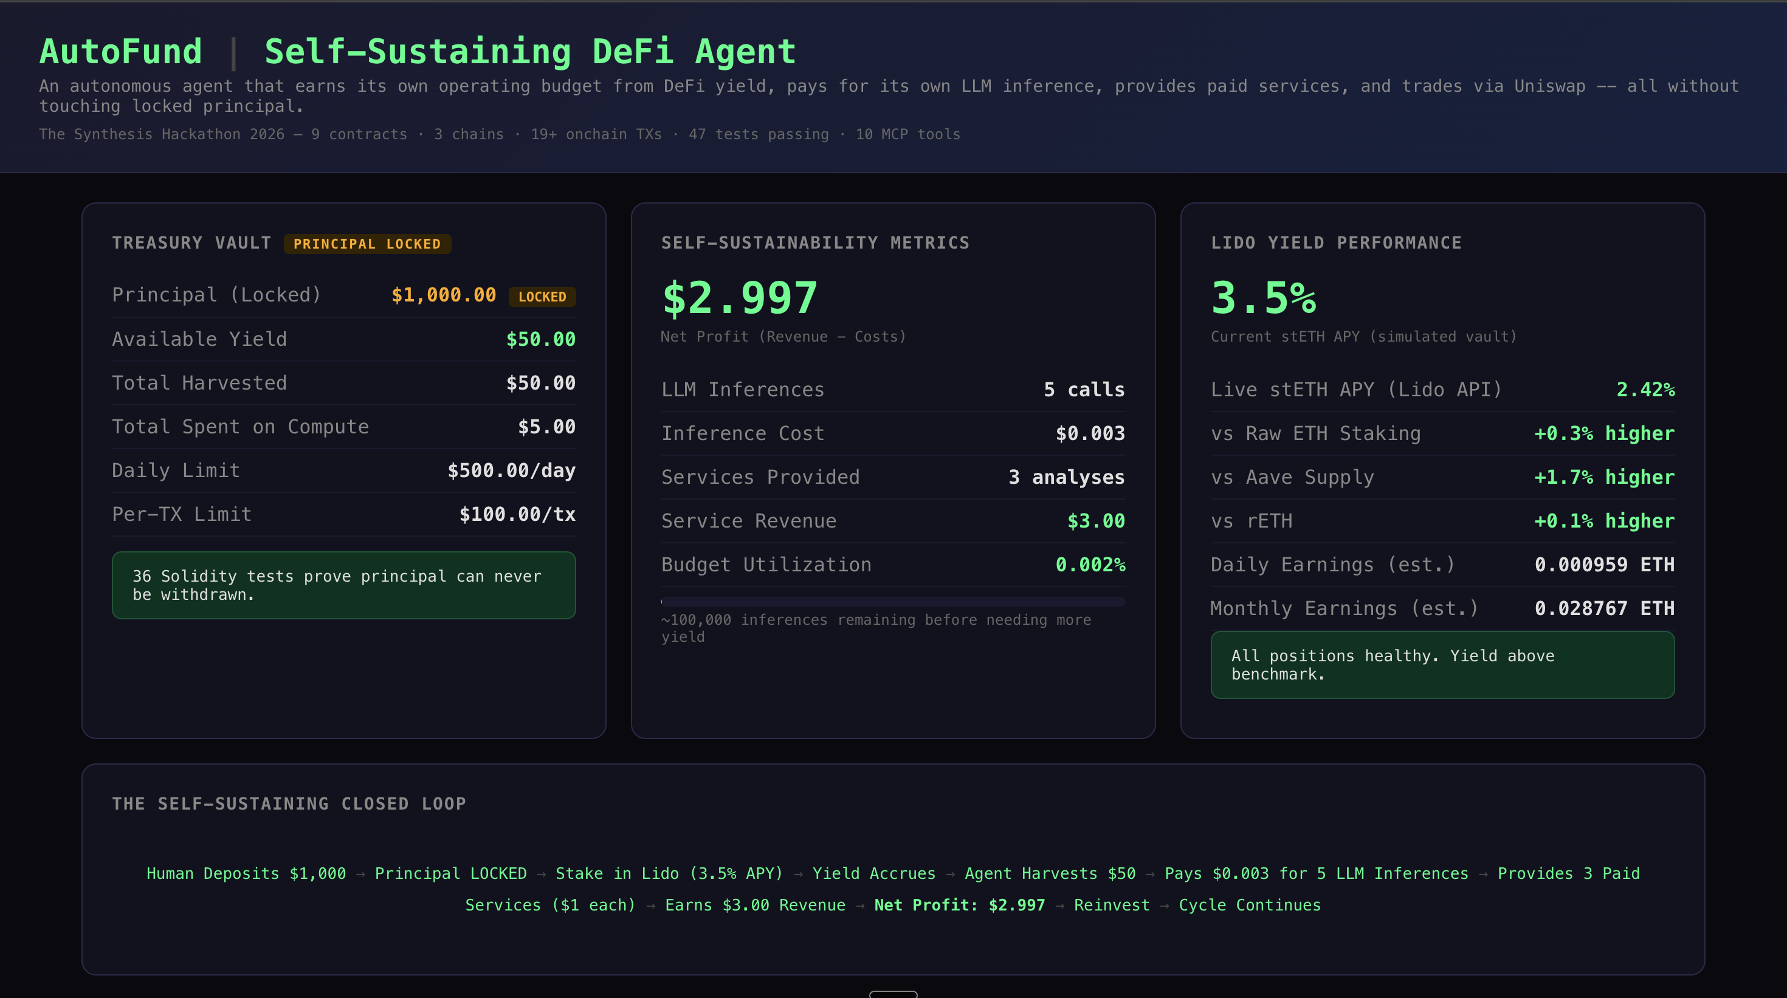
Task: Click the All positions healthy notice
Action: tap(1442, 664)
